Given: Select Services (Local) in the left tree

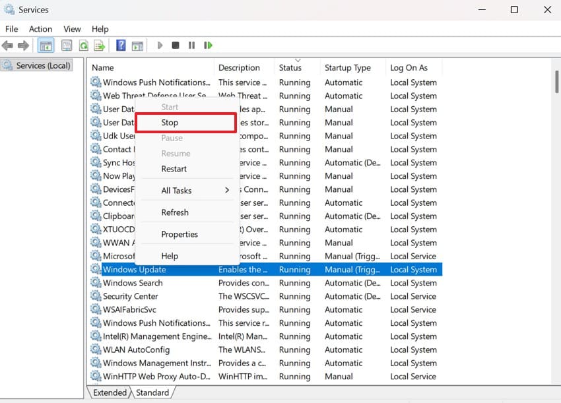Looking at the screenshot, I should point(43,65).
